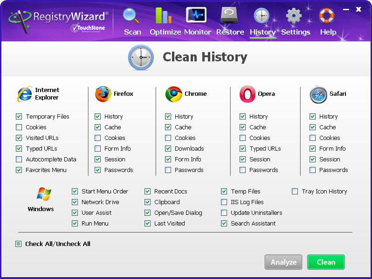Enable Chrome Passwords checkbox

[x=168, y=170]
